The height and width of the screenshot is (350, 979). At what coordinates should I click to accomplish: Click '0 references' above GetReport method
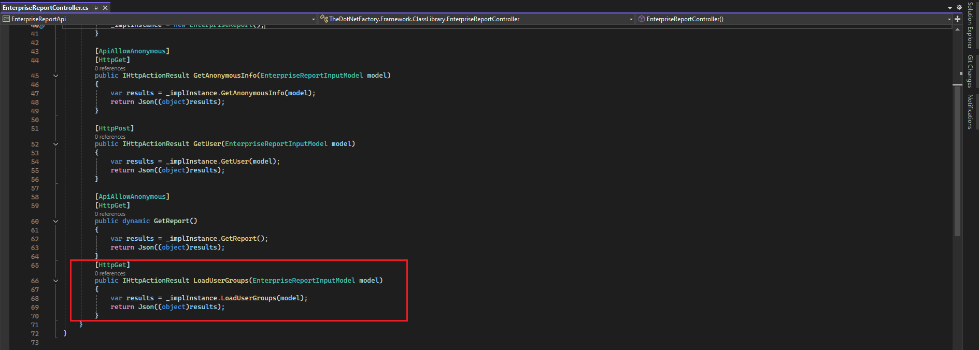coord(110,214)
